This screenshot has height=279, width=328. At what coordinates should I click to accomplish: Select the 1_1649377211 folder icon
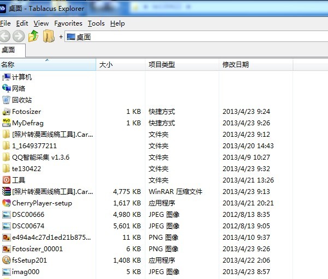point(6,145)
